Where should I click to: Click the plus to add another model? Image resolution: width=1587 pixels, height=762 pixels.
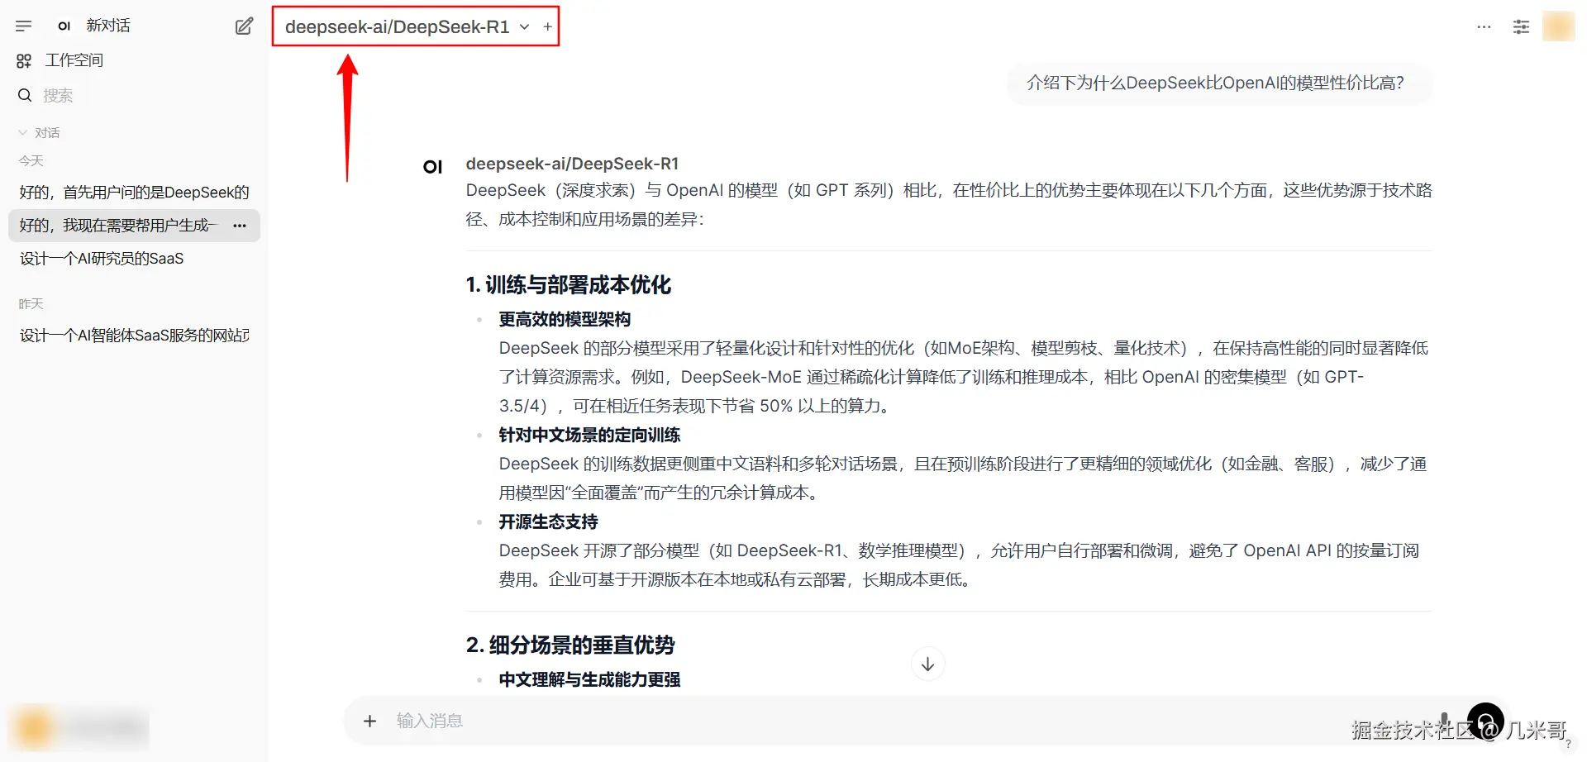click(x=547, y=26)
